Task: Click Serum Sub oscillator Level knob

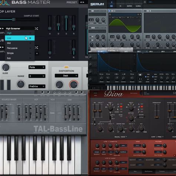Action: coord(103,20)
